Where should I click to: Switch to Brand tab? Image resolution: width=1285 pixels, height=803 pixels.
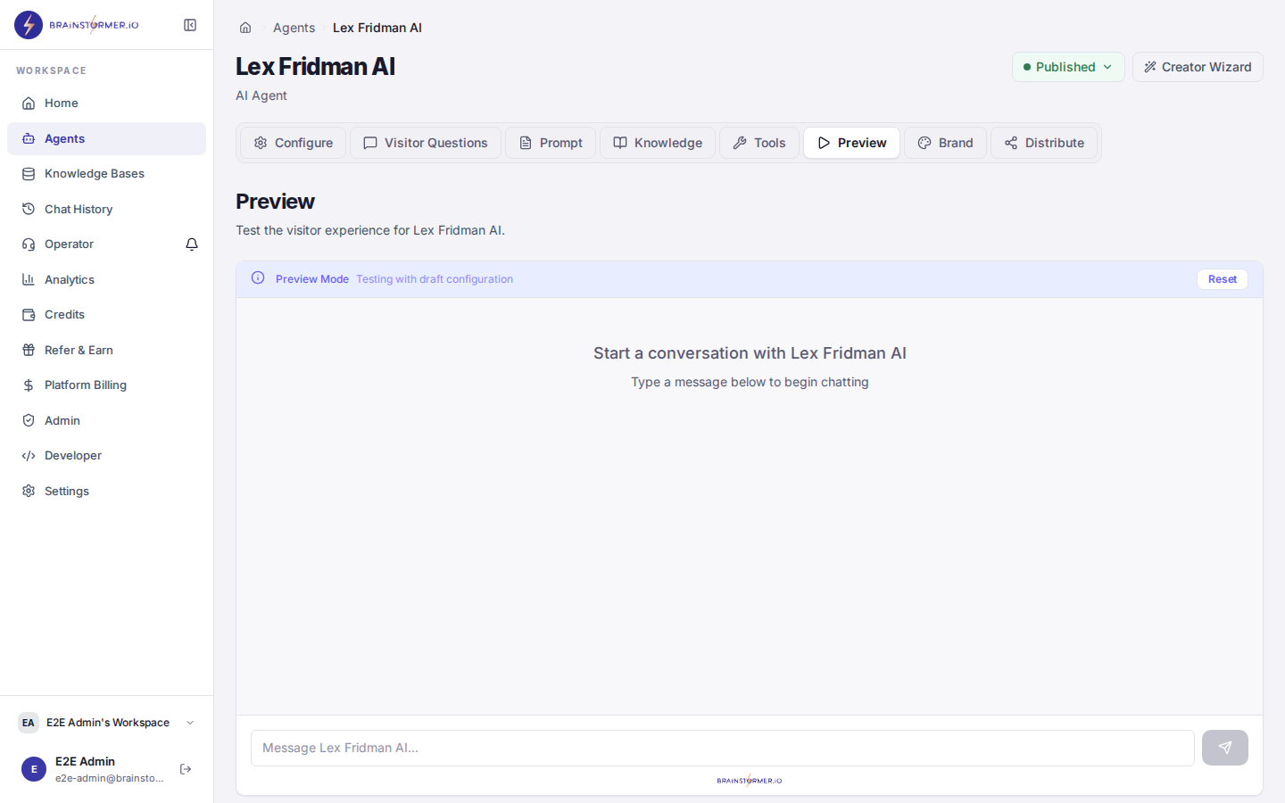[945, 143]
